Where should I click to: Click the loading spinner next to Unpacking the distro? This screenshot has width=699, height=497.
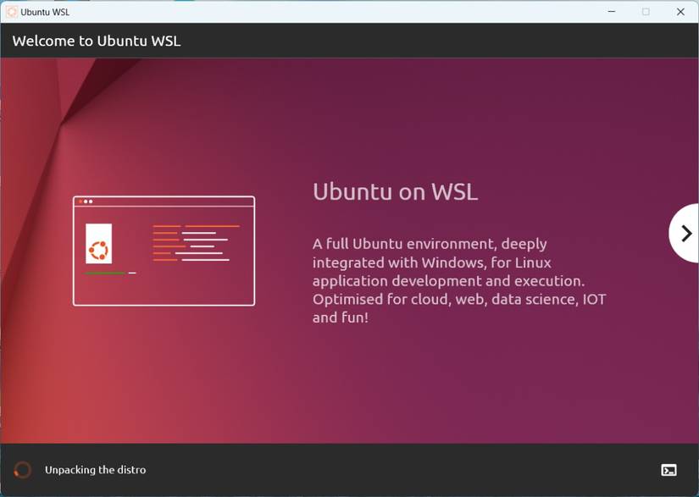click(x=22, y=469)
